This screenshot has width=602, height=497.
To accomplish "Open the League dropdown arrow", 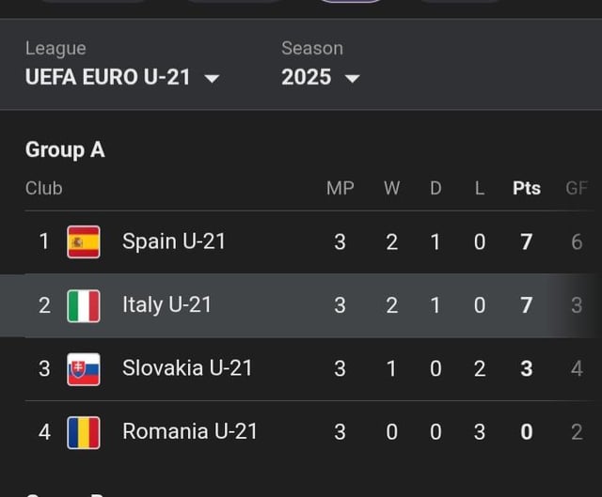I will click(x=212, y=78).
